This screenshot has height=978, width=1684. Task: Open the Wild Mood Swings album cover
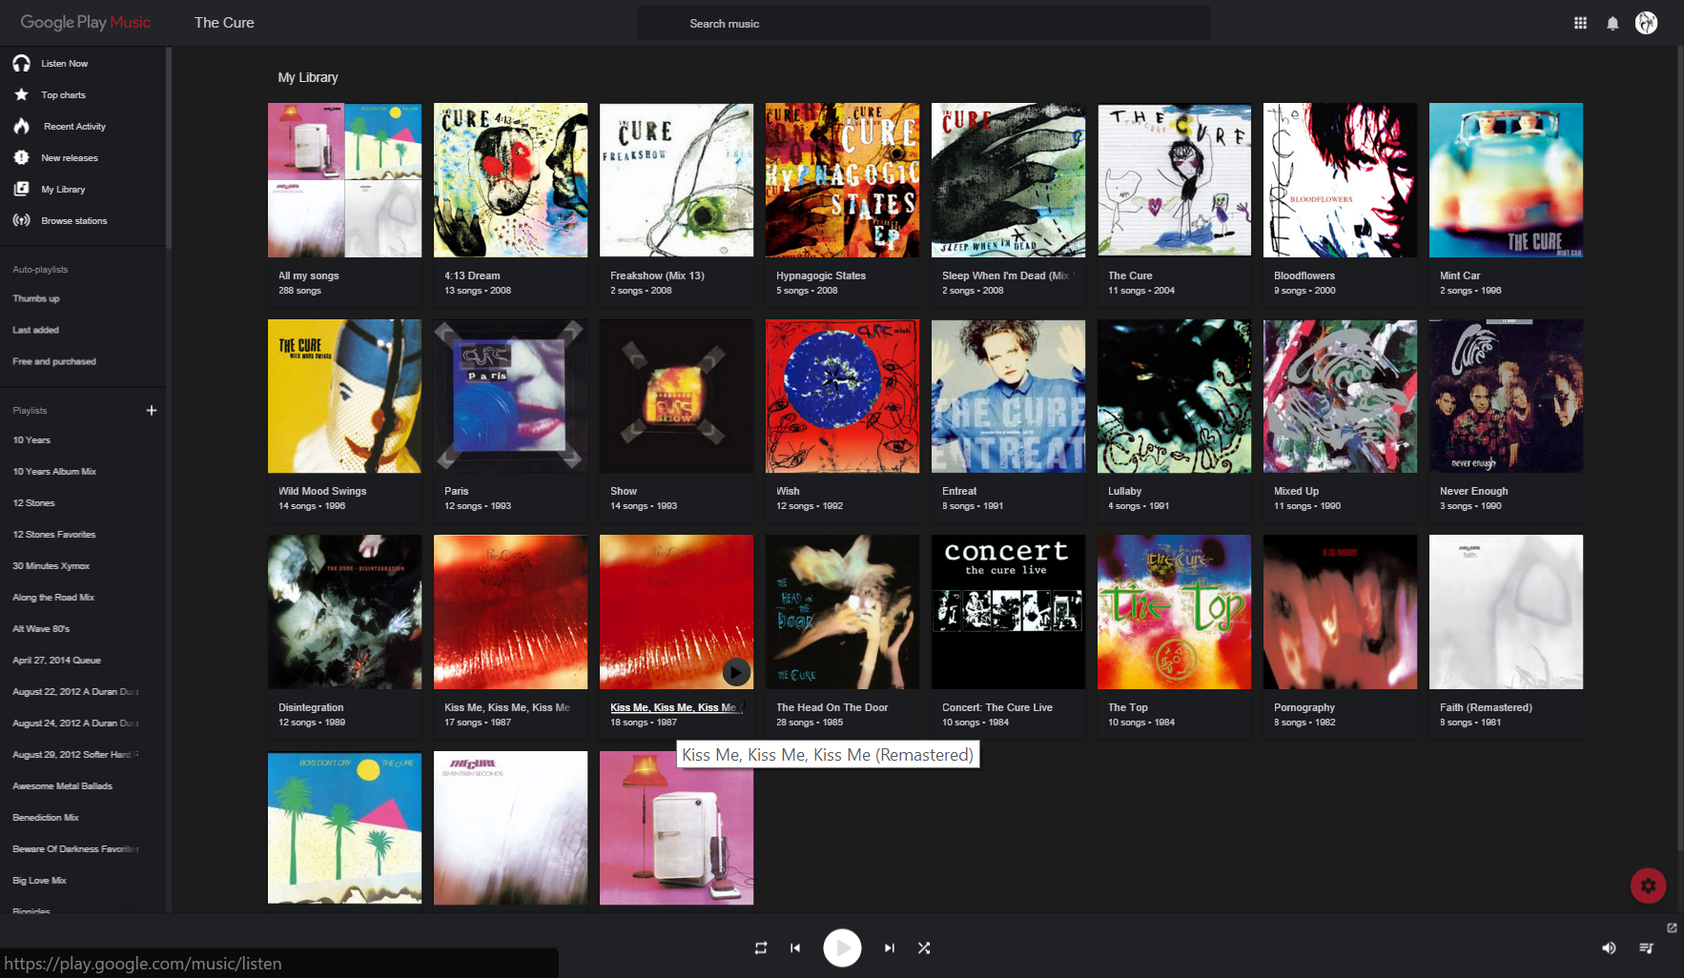tap(344, 397)
